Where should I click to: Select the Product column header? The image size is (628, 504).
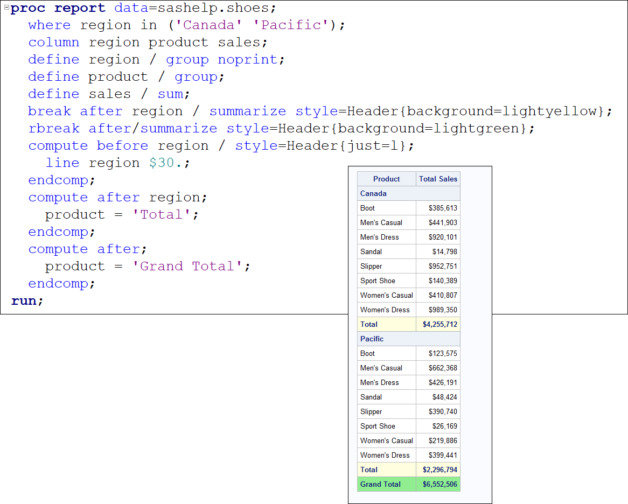387,179
